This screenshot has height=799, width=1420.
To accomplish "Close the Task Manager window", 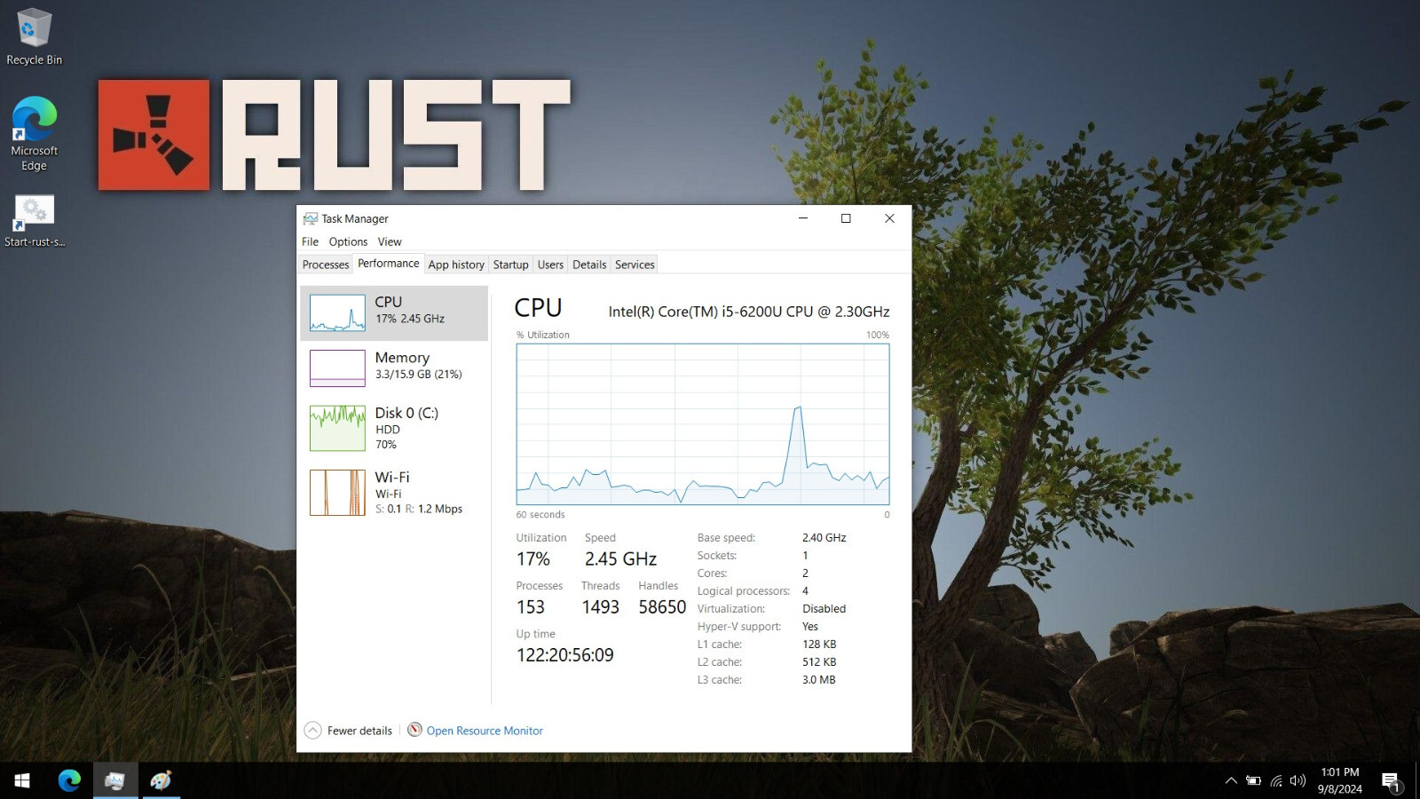I will point(889,218).
